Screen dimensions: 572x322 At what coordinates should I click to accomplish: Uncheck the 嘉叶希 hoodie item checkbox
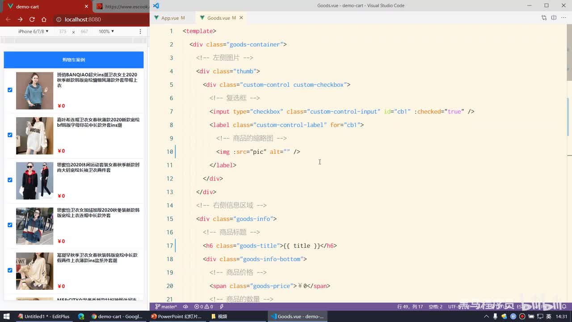click(10, 135)
